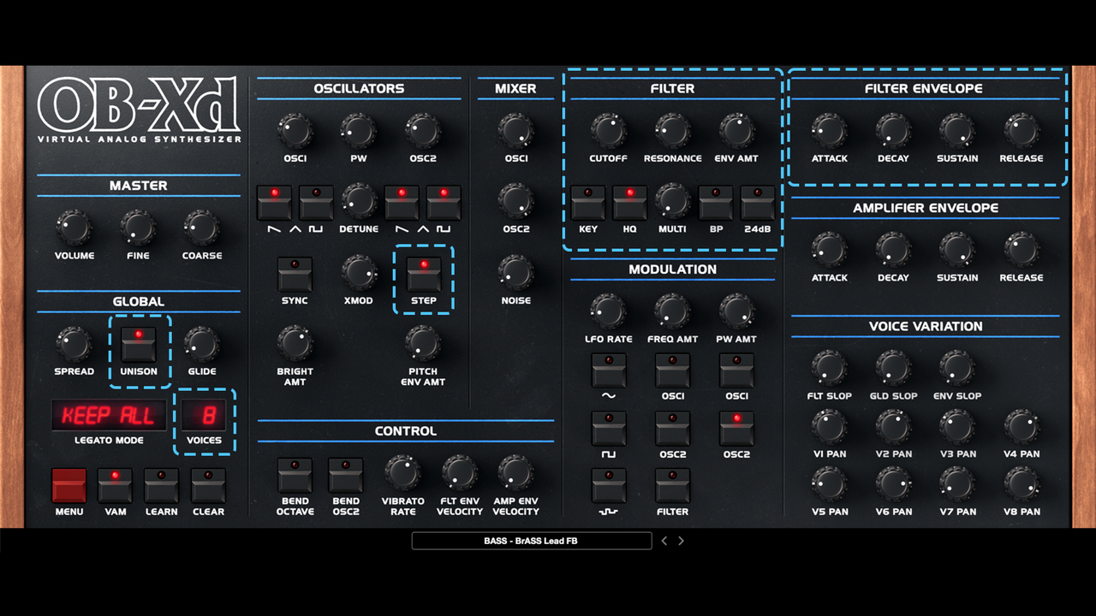The image size is (1096, 616).
Task: Open the LEGATO MODE selector showing KEEP ALL
Action: [108, 416]
